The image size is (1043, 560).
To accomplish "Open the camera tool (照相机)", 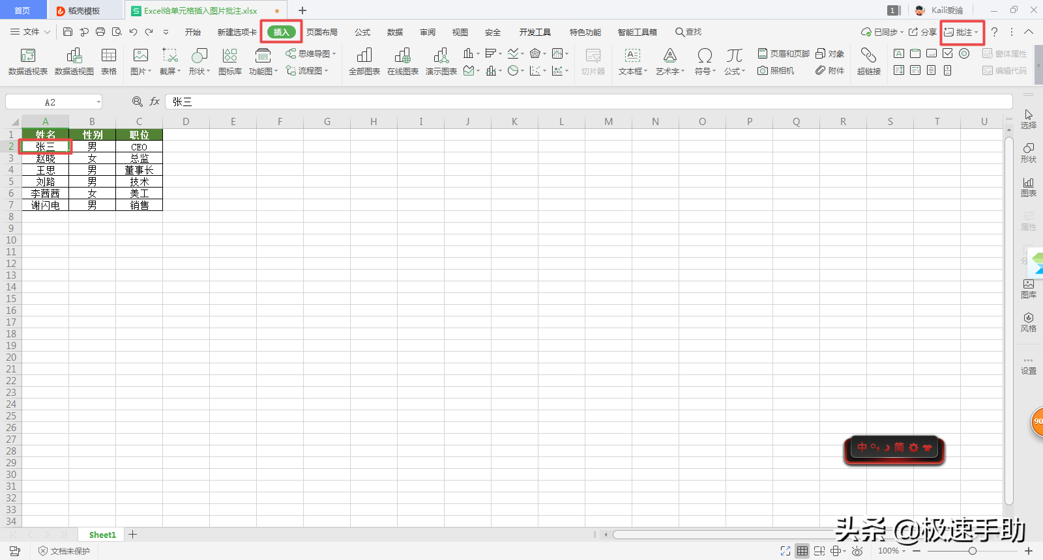I will (776, 70).
